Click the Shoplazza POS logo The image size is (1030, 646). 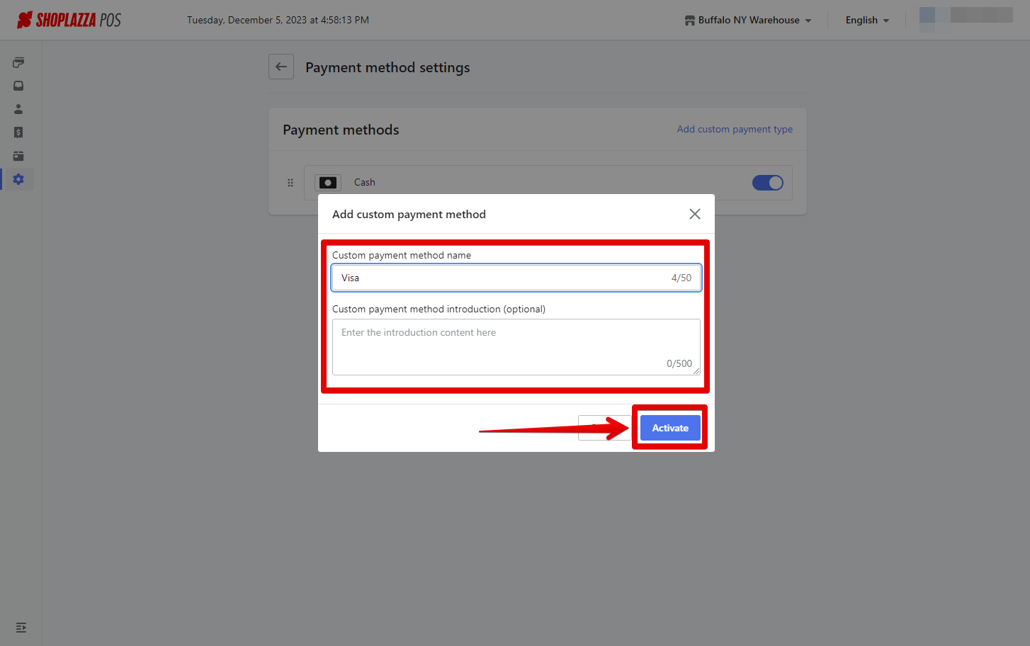pyautogui.click(x=69, y=20)
